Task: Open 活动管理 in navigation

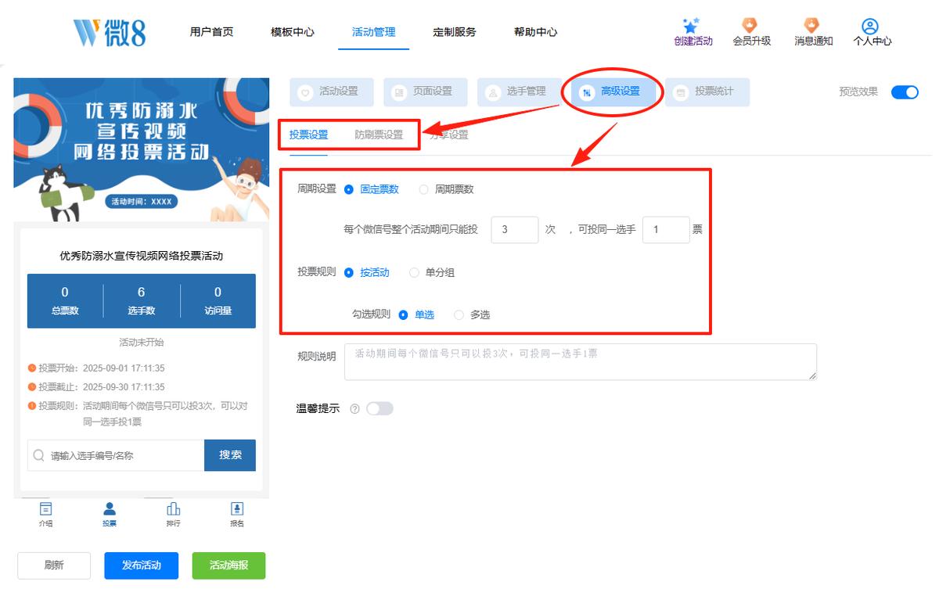Action: coord(374,32)
